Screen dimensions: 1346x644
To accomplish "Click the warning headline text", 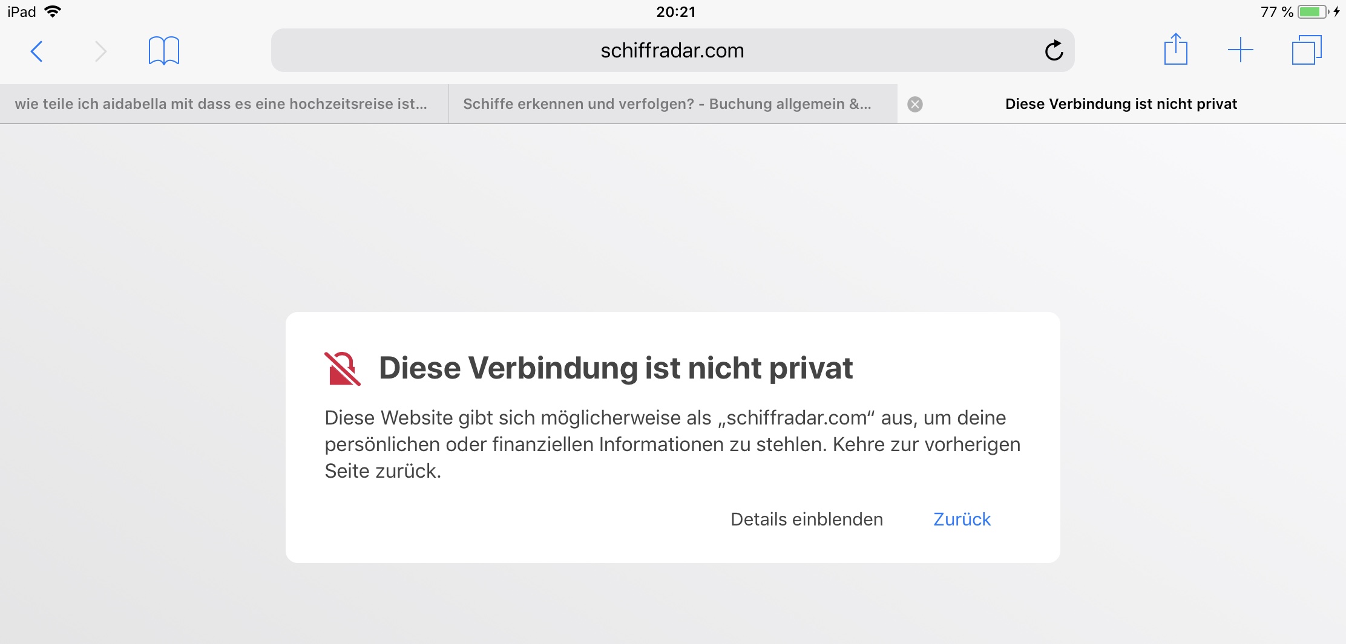I will pos(616,368).
